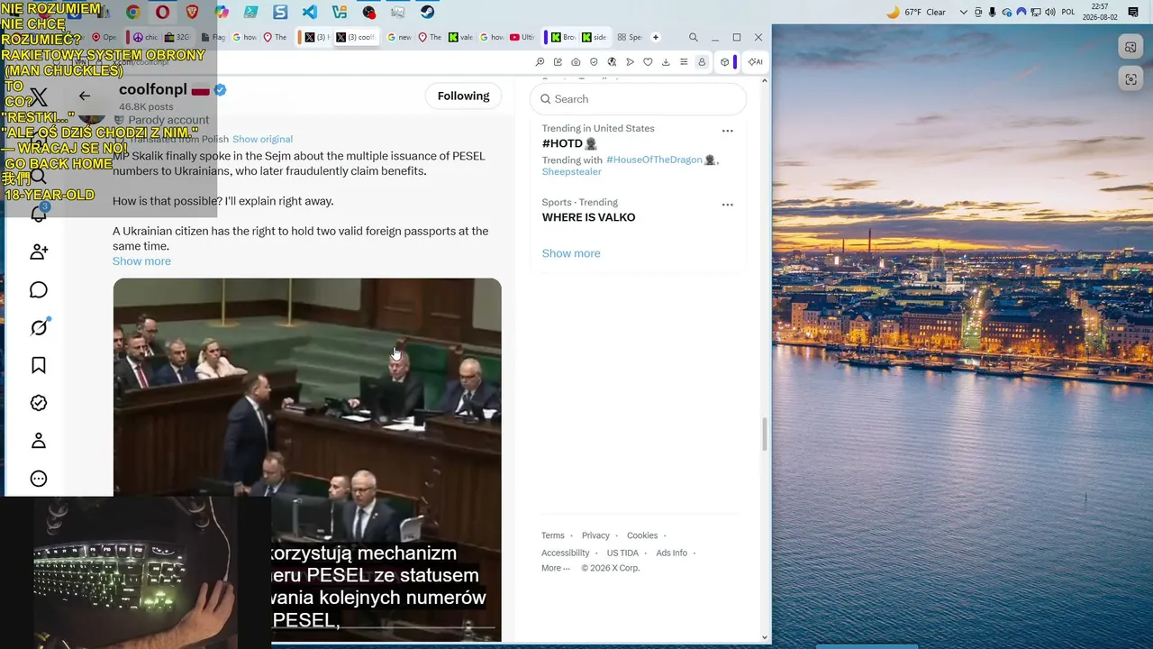Click the browser zoom magnifier toolbar icon
Screen dimensions: 1153x649
pyautogui.click(x=540, y=62)
